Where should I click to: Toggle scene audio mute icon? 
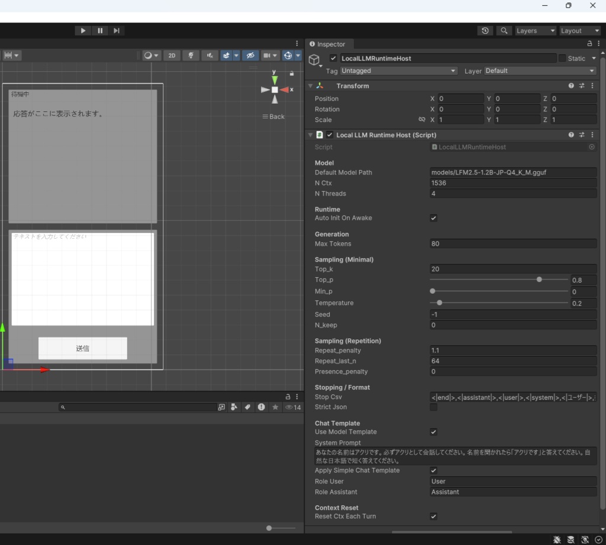tap(209, 55)
